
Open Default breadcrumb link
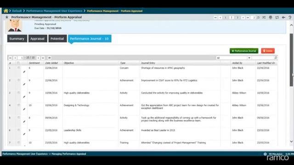17,11
